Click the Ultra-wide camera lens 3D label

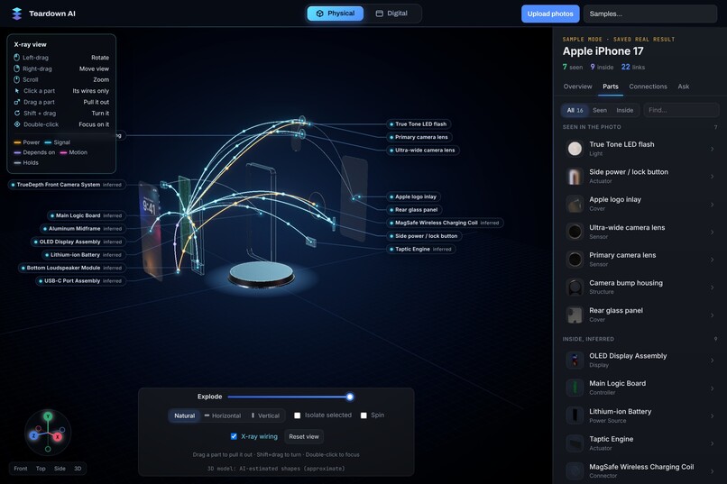coord(423,150)
